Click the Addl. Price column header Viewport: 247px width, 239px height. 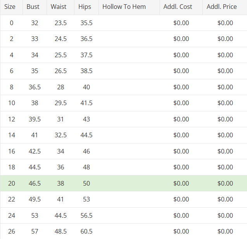coord(222,7)
